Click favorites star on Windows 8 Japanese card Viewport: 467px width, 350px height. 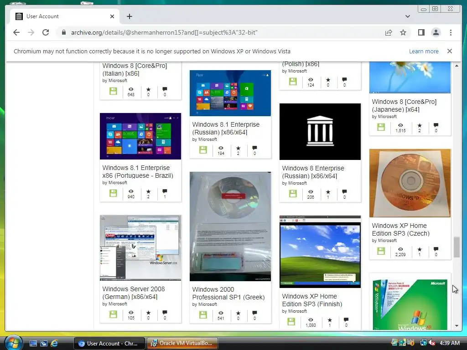pyautogui.click(x=420, y=125)
